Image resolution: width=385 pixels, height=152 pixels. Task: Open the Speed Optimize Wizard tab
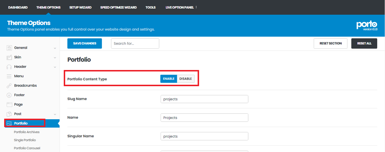(x=119, y=8)
